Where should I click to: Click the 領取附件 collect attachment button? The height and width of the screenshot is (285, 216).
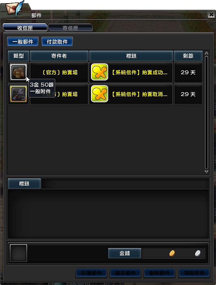click(x=194, y=273)
